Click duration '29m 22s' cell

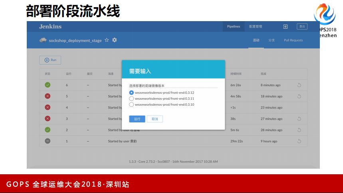pos(236,141)
